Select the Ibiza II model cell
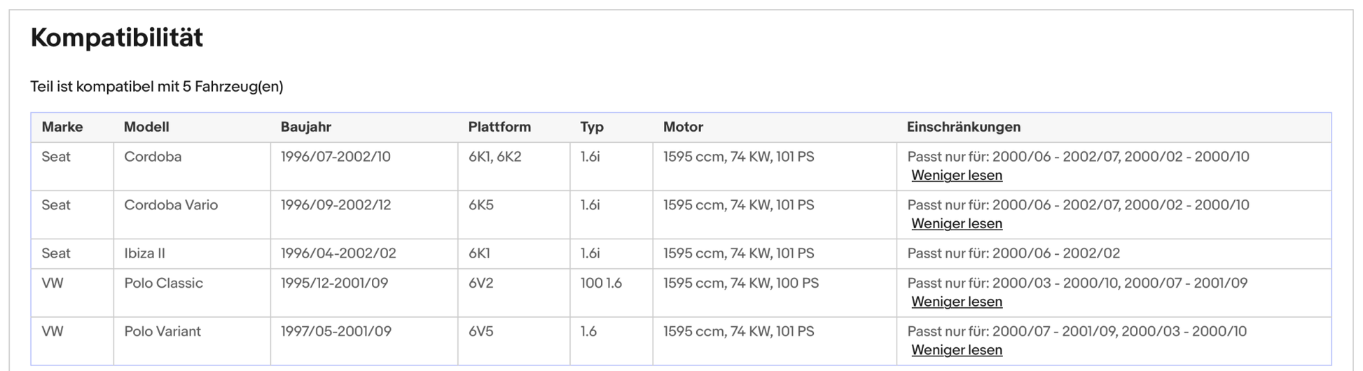The image size is (1363, 371). pos(144,253)
